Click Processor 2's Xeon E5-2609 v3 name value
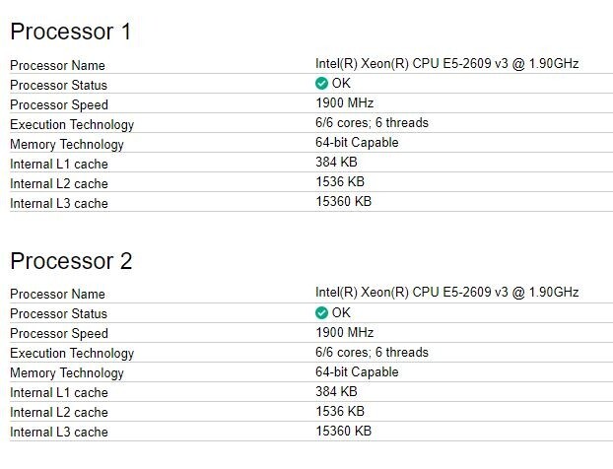 pos(446,293)
